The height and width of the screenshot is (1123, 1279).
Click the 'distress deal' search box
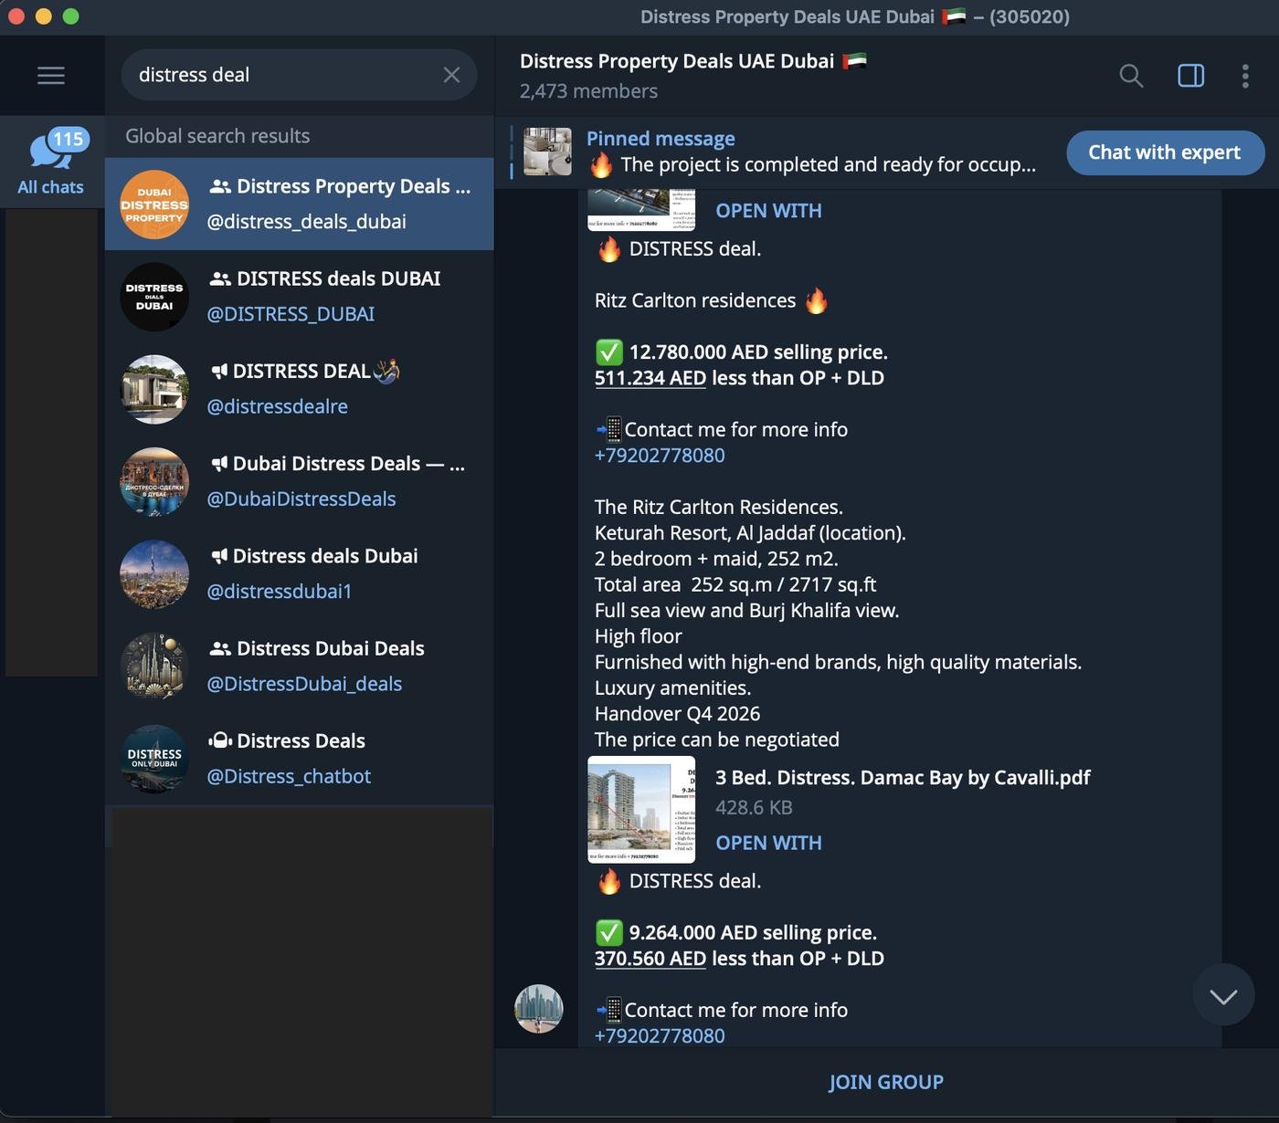299,75
